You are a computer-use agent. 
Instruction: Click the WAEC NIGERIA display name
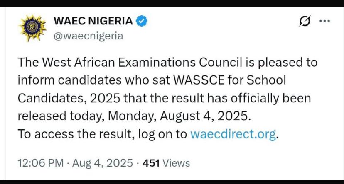coord(93,21)
